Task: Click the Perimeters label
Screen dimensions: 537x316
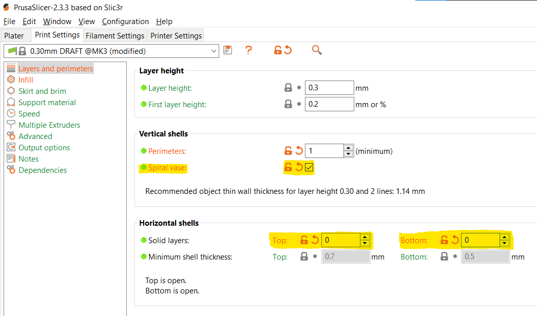Action: pos(167,151)
